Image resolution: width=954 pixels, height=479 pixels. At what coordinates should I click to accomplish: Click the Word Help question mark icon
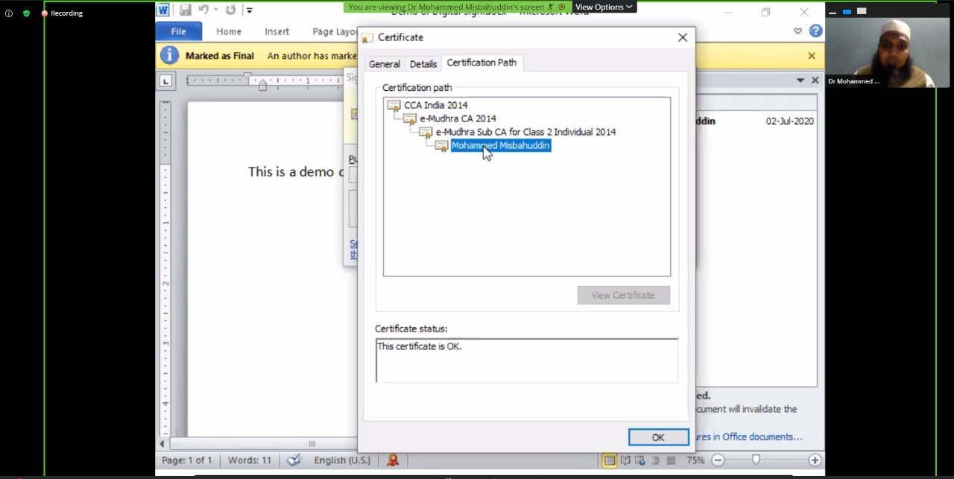tap(815, 31)
